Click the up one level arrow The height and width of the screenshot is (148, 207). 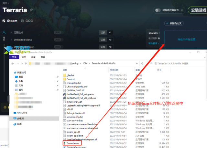coord(26,63)
